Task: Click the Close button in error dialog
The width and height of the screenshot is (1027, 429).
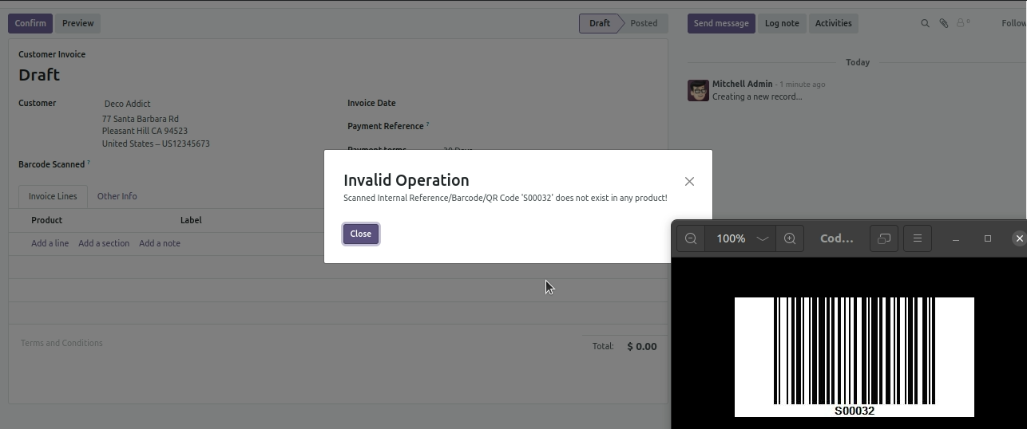Action: pyautogui.click(x=360, y=234)
